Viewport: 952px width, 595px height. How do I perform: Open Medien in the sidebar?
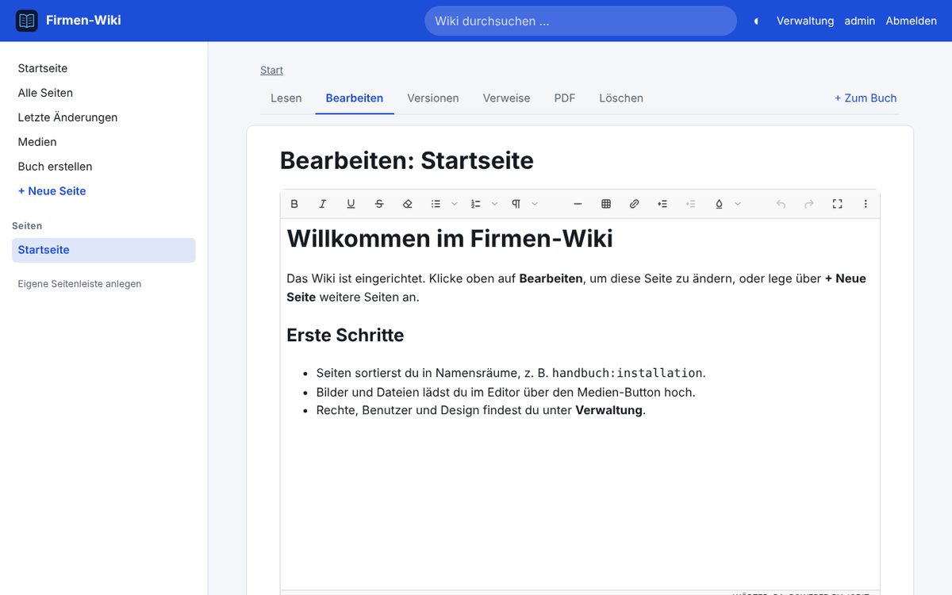37,142
